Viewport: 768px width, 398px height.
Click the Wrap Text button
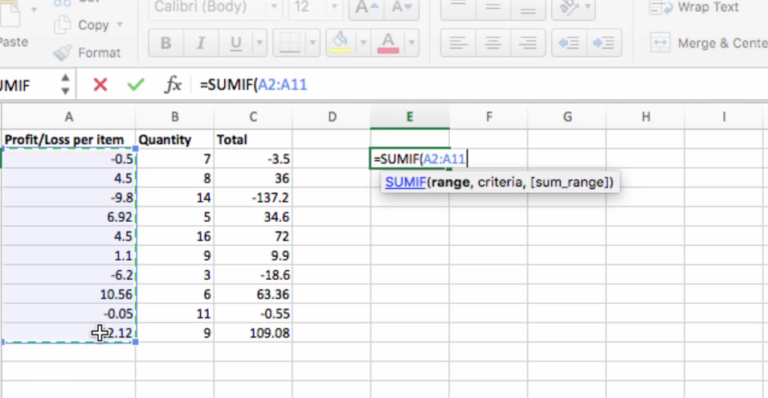[x=693, y=7]
